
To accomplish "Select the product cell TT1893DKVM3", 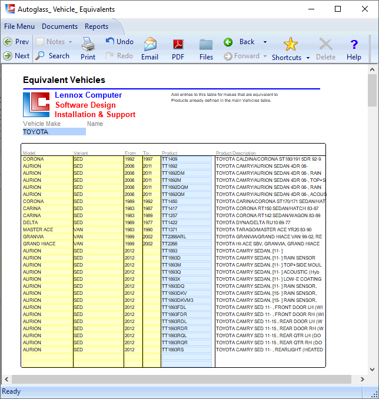I will [x=187, y=300].
